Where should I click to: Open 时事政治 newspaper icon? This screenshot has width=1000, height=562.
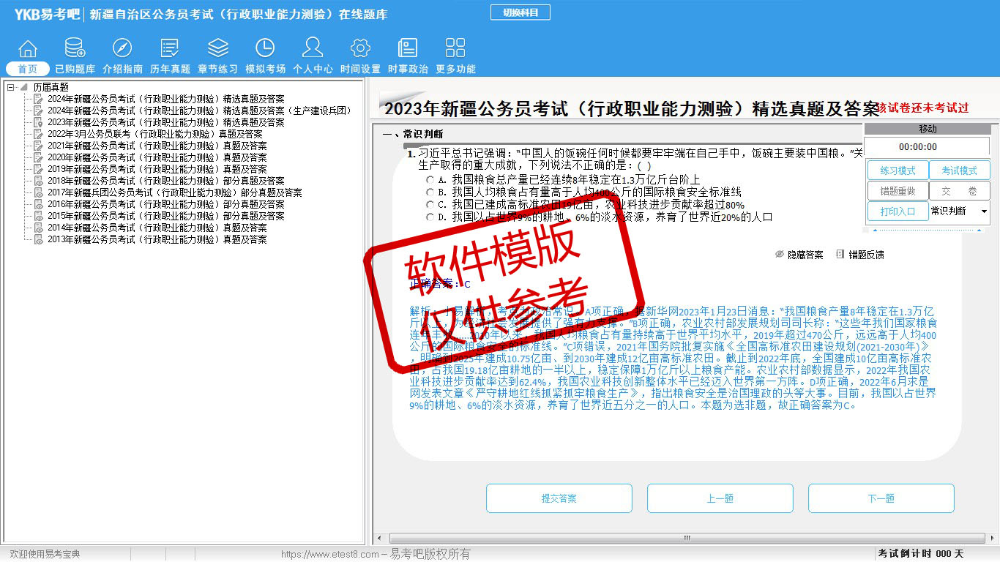pyautogui.click(x=408, y=49)
